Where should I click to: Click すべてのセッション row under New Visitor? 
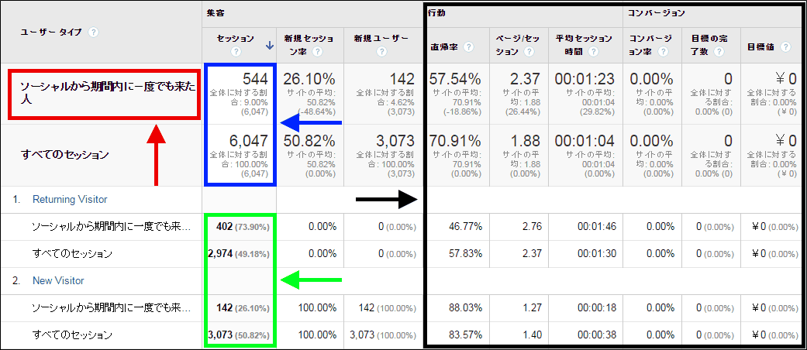coord(71,335)
